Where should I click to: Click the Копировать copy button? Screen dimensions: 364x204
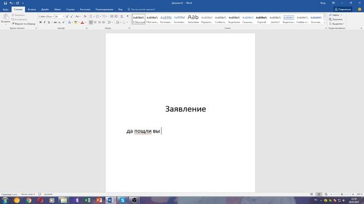coord(19,19)
